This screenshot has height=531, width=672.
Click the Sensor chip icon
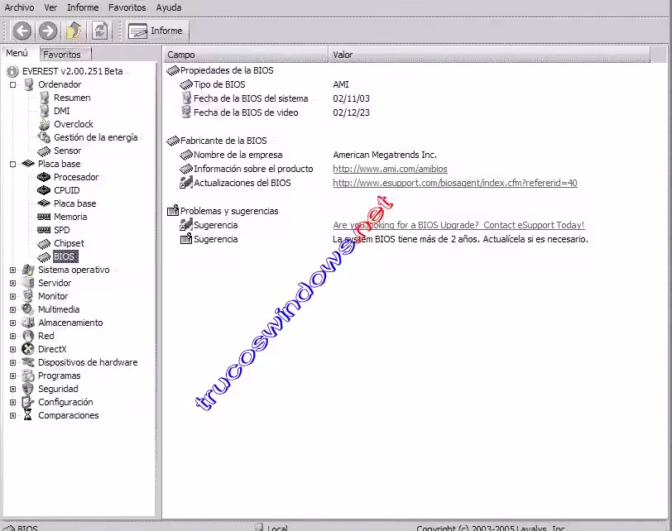point(44,151)
